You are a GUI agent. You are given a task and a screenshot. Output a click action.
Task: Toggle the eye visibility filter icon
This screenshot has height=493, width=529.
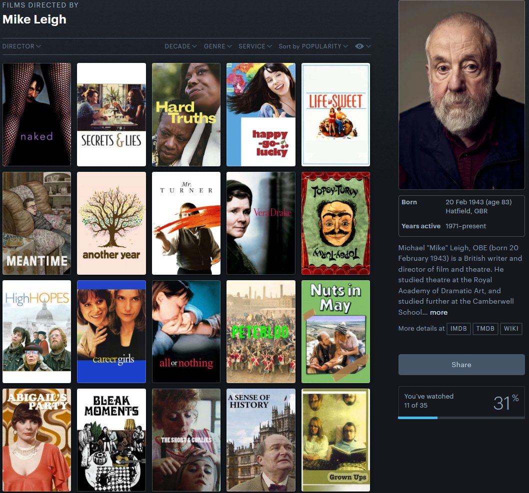click(x=359, y=46)
